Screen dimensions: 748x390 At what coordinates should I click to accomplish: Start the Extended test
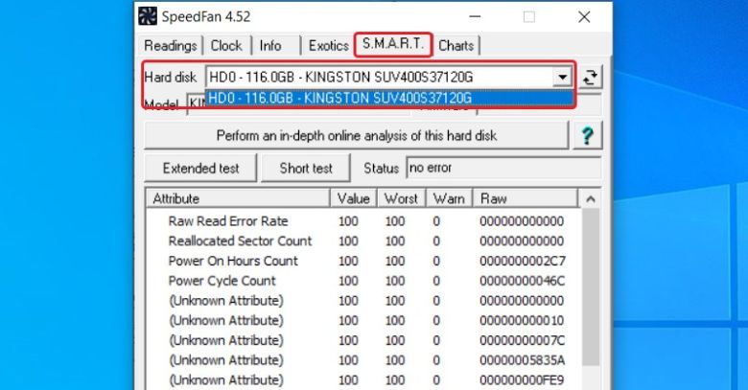200,169
